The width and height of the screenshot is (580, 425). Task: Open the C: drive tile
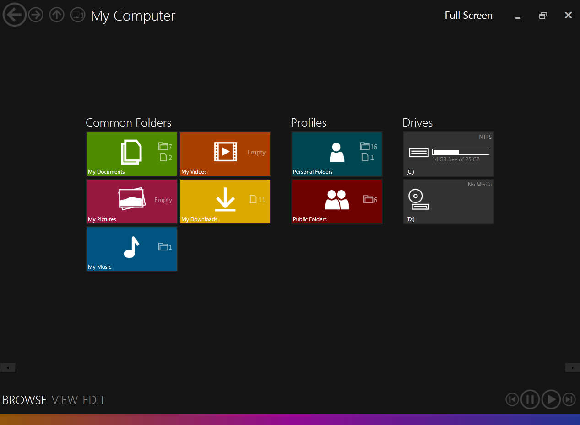pyautogui.click(x=449, y=154)
